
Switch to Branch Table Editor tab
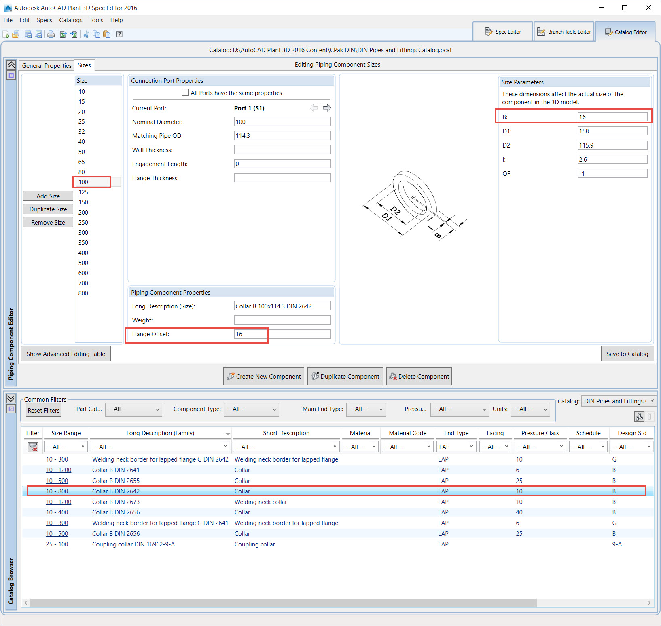(564, 32)
